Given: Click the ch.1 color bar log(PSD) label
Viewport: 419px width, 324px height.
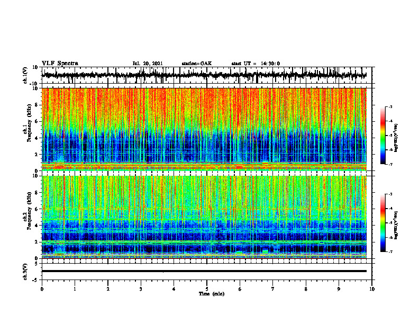Looking at the screenshot, I should pos(396,138).
